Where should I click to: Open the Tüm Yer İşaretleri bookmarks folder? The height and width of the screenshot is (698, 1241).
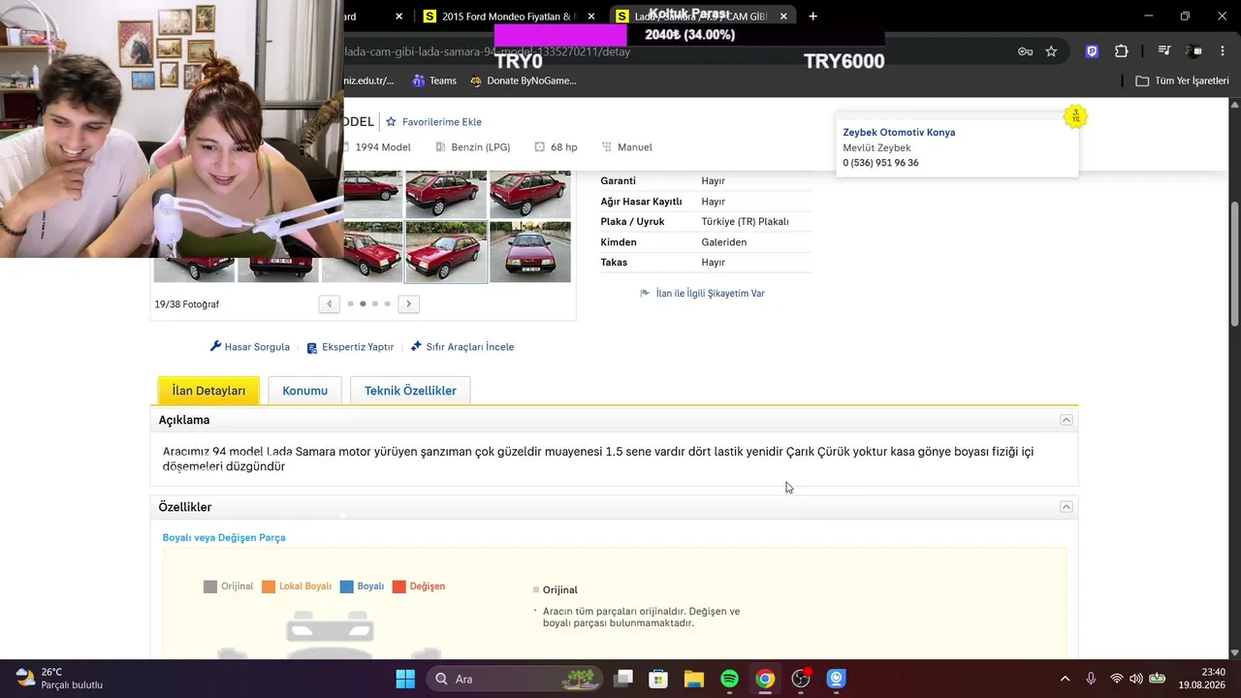click(x=1182, y=80)
